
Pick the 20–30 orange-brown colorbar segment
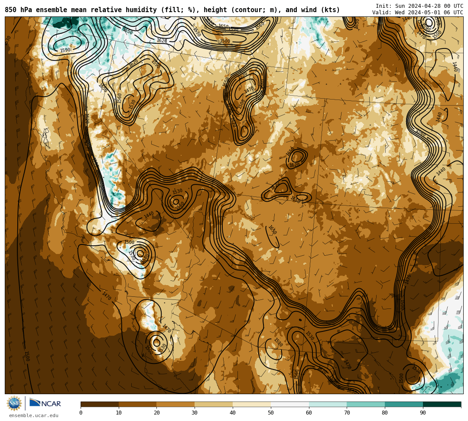point(176,404)
